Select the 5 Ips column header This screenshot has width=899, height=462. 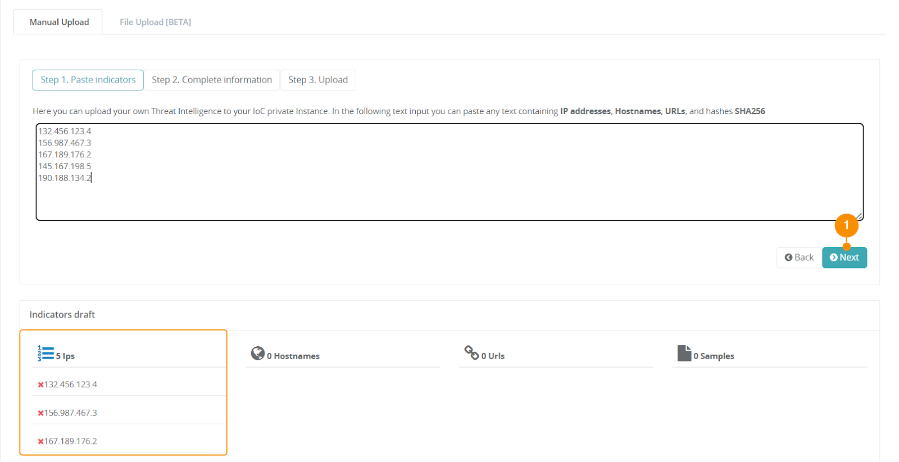click(65, 356)
